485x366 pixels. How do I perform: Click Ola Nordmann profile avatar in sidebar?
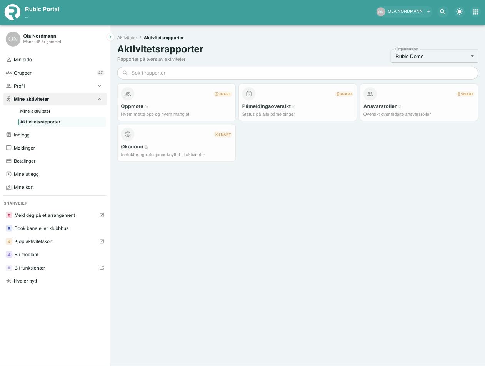(13, 39)
